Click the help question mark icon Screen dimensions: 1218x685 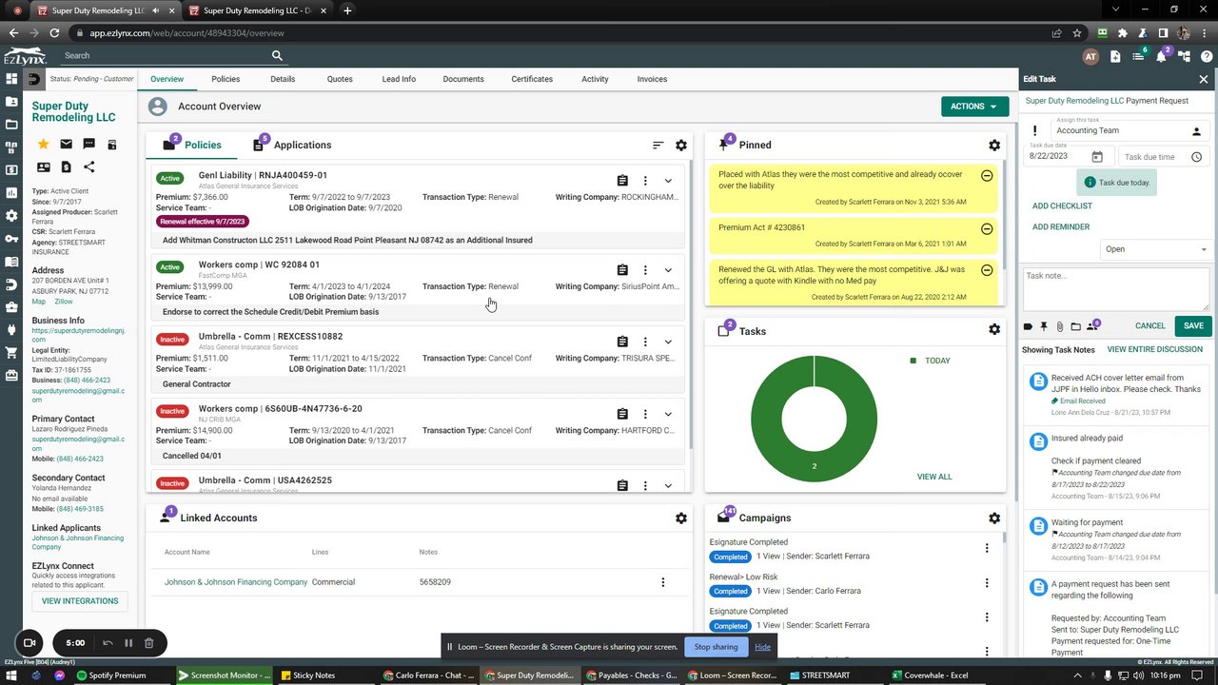point(1207,56)
